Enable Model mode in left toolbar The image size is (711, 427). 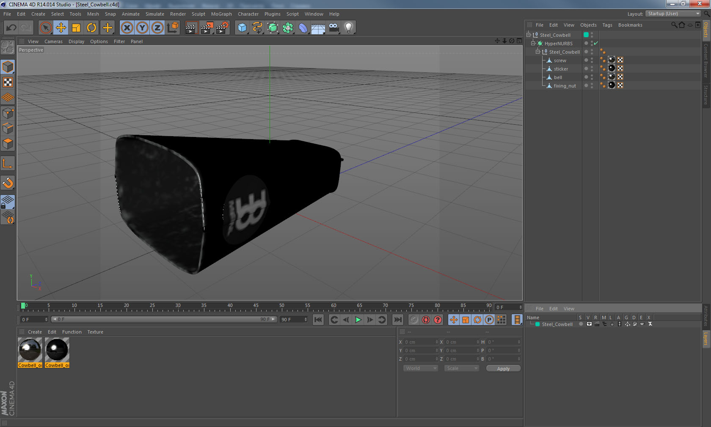click(8, 67)
